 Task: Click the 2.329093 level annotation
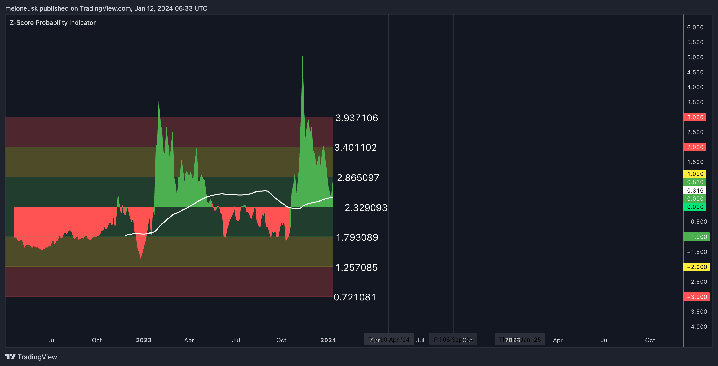[366, 208]
